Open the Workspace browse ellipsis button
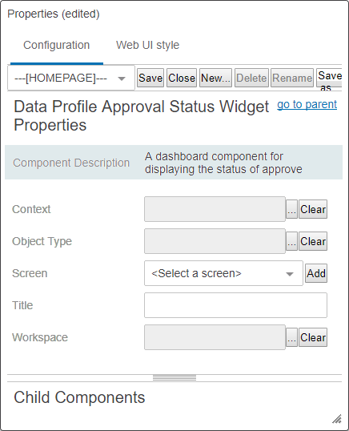349x431 pixels. point(291,337)
